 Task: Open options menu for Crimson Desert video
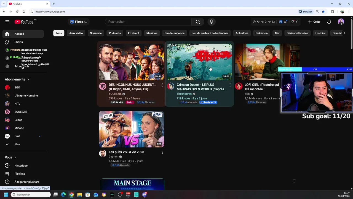coord(230,85)
